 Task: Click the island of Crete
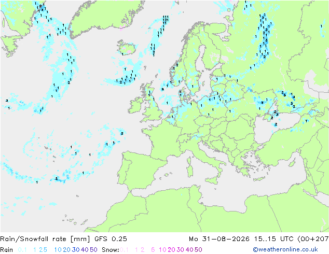[x=260, y=178]
